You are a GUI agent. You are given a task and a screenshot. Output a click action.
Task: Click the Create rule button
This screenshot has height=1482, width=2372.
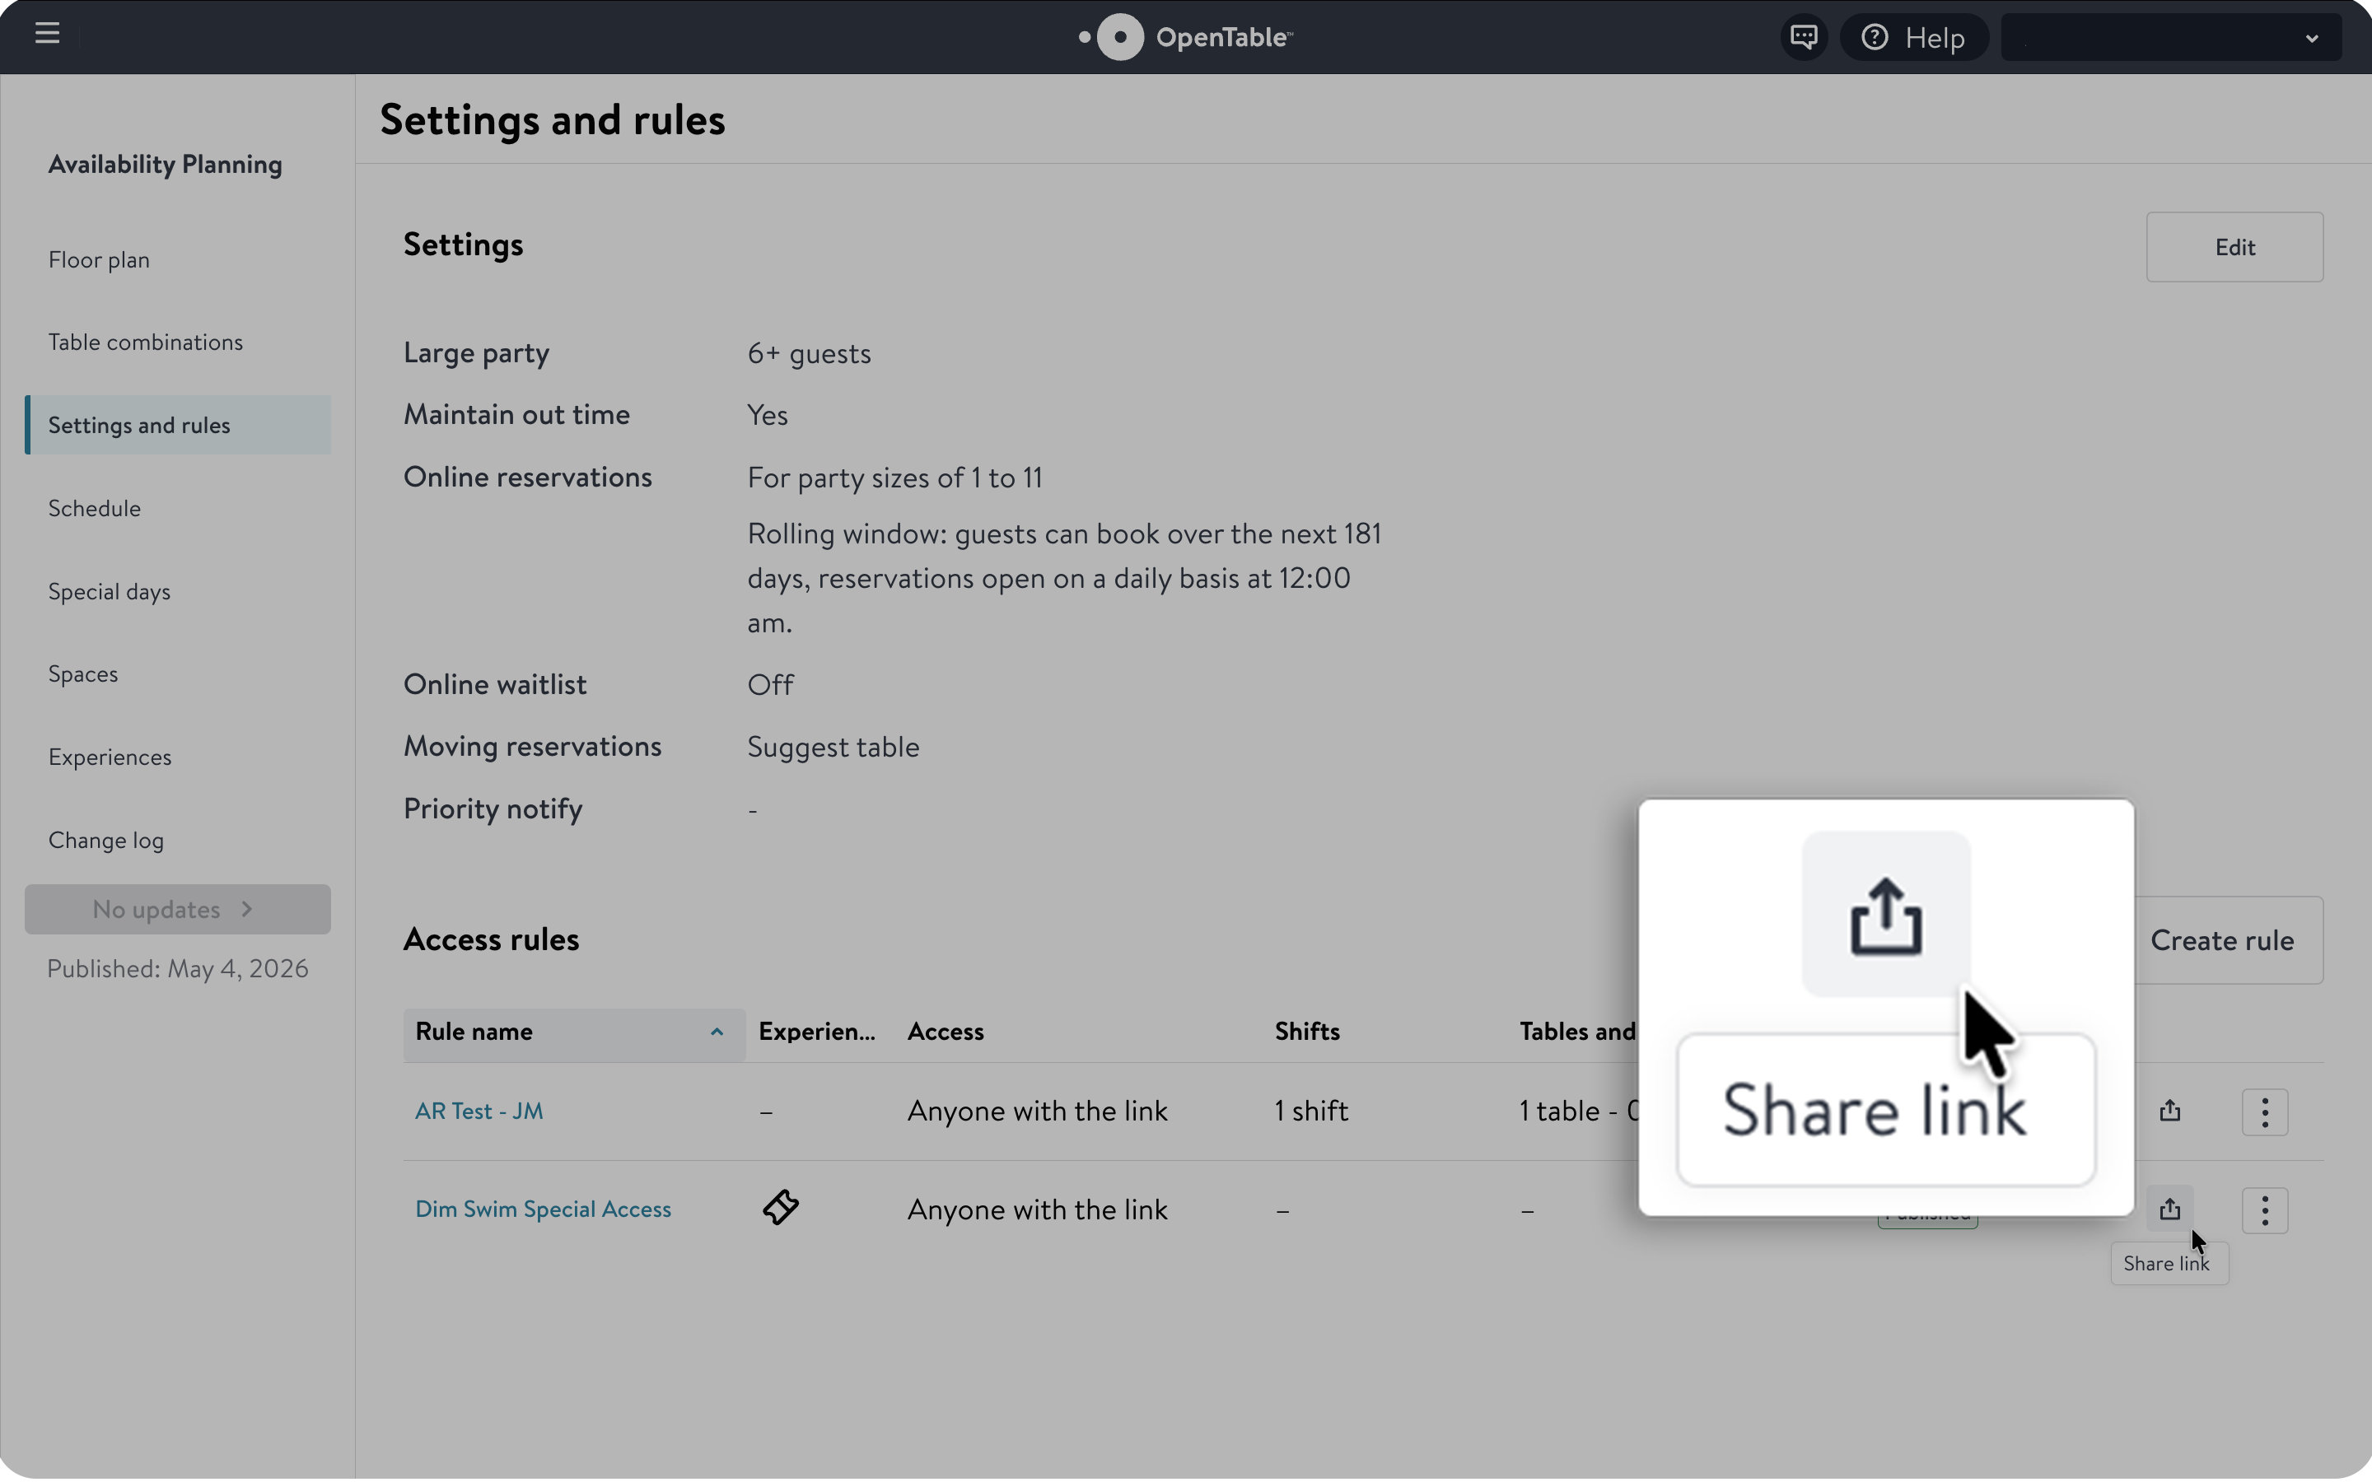tap(2222, 940)
